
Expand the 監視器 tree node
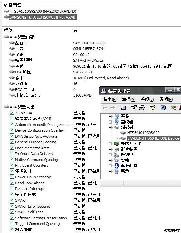point(110,122)
